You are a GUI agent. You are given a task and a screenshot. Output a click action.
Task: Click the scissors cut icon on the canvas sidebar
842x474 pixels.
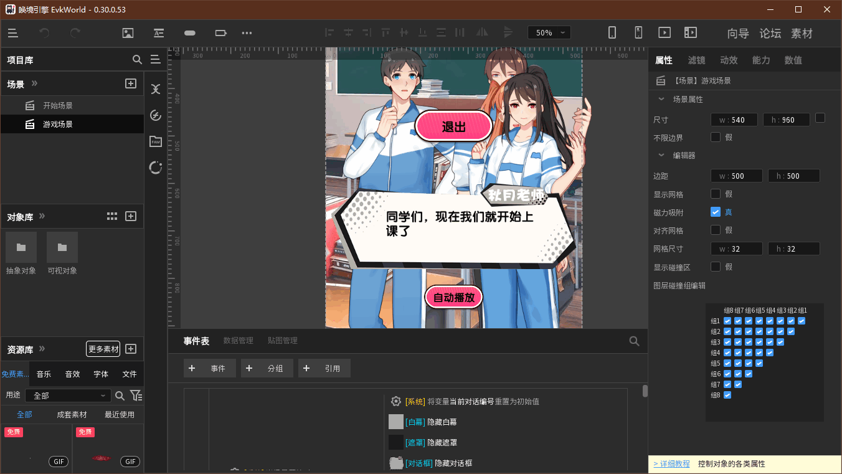click(155, 89)
